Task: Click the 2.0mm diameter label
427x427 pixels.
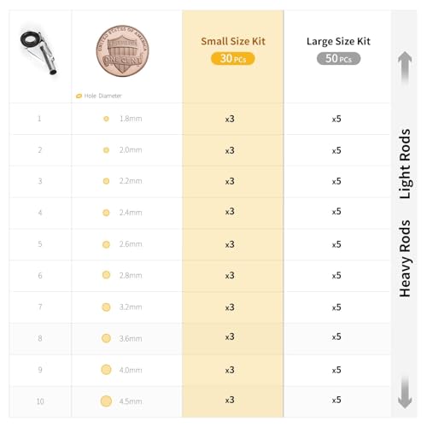Action: 131,150
